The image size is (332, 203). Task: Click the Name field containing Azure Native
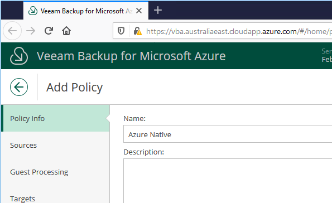coord(228,134)
